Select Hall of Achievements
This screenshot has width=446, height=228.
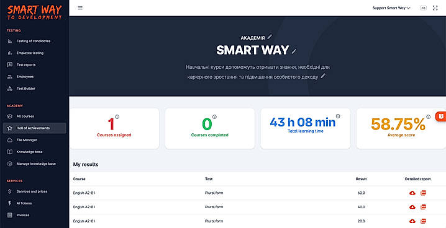coord(34,128)
